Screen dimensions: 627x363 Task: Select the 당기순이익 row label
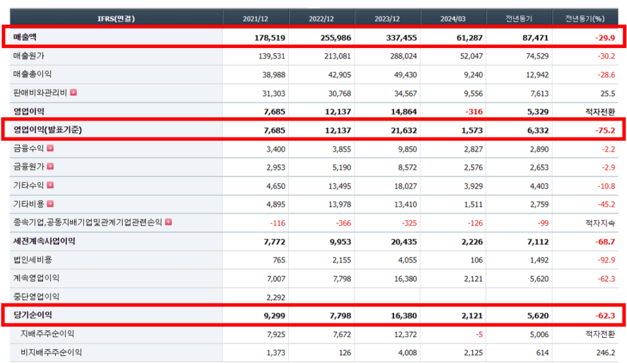coord(32,315)
